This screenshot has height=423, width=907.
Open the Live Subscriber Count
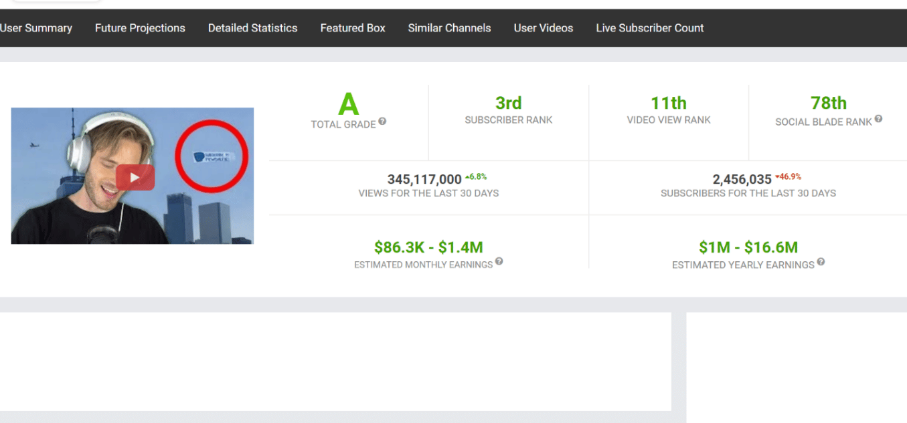coord(649,27)
